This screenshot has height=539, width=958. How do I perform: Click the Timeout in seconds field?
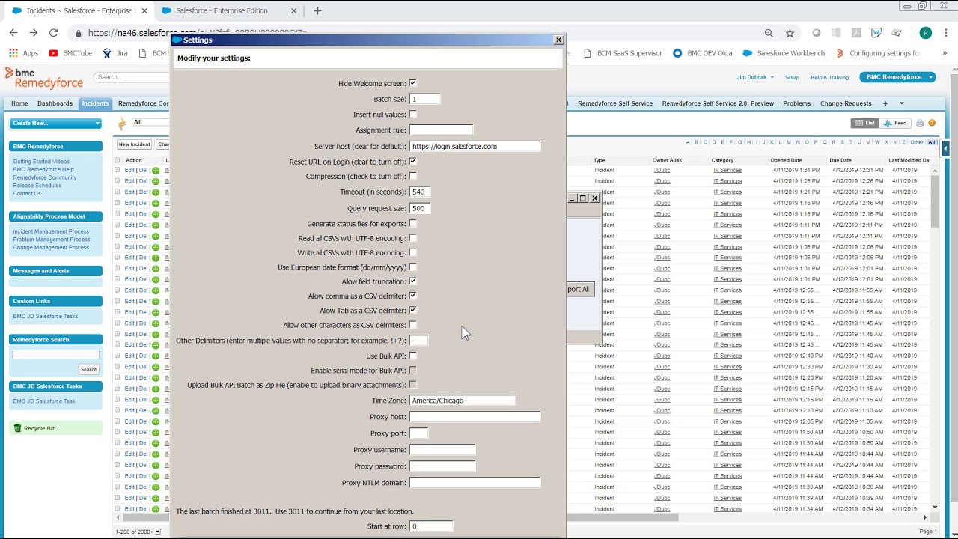coord(419,192)
